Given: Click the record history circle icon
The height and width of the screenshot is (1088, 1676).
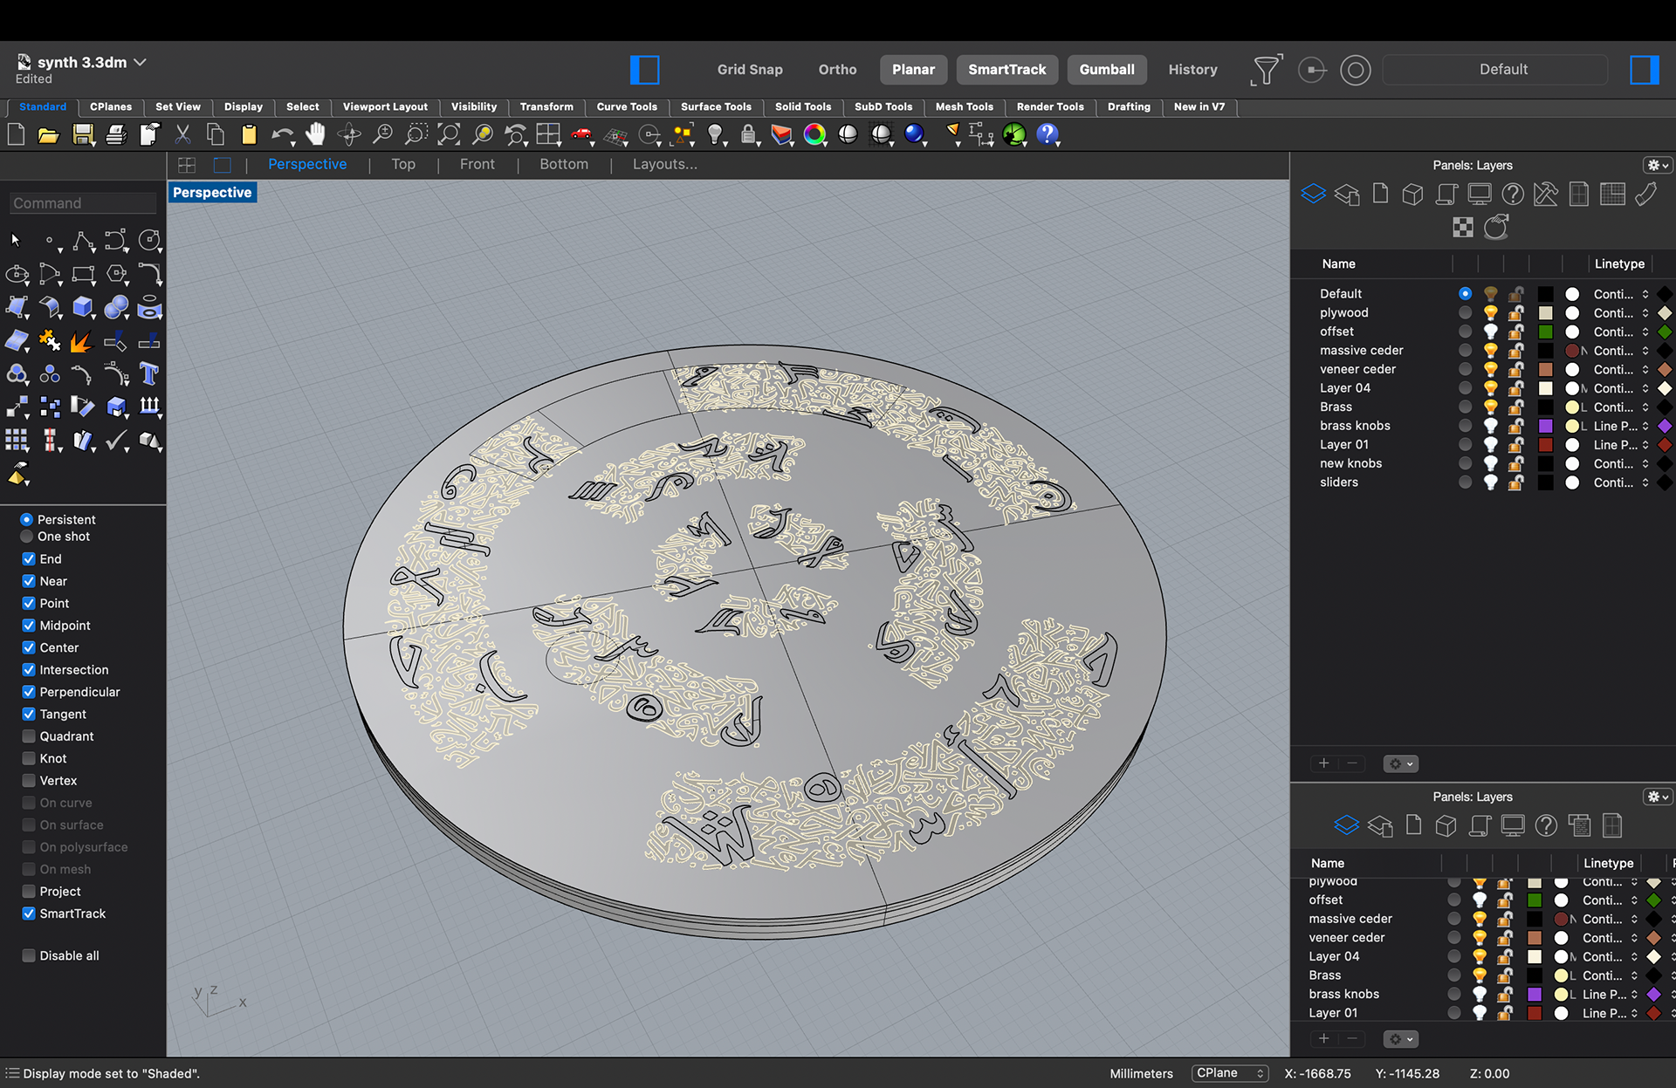Looking at the screenshot, I should tap(1356, 70).
